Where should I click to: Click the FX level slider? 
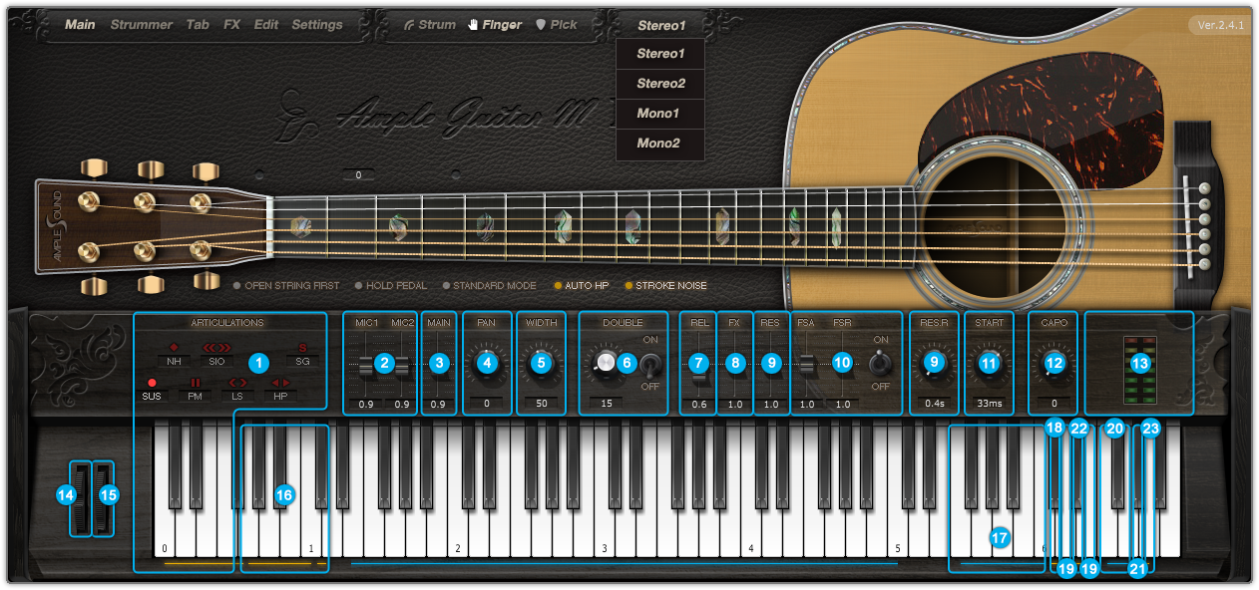[x=735, y=364]
